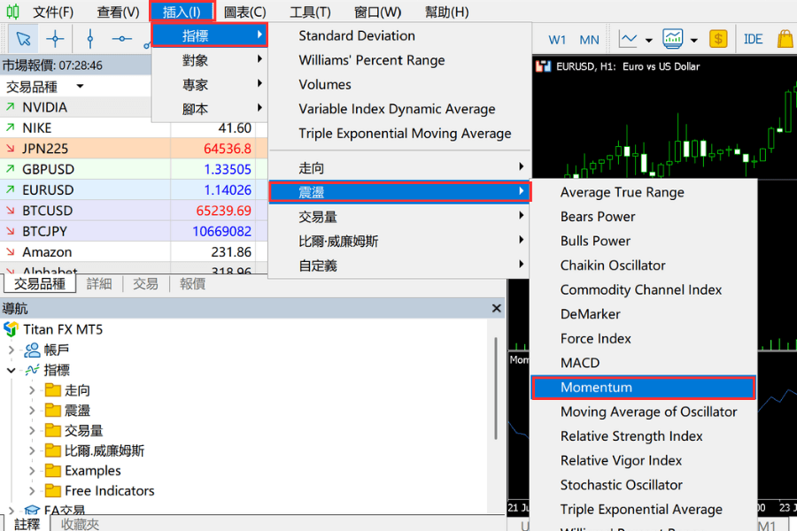Select the arrow cursor tool

(23, 39)
